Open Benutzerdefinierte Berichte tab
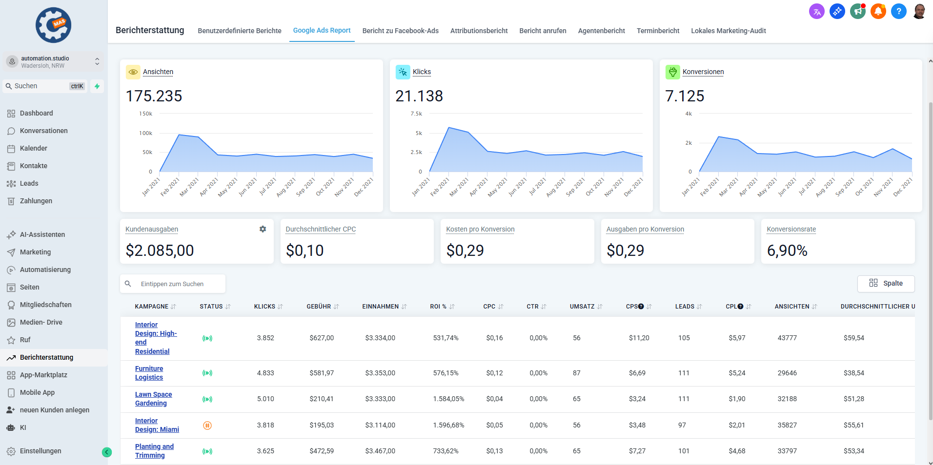 [240, 31]
